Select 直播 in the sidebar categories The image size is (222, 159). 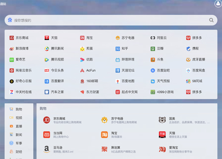coord(16,126)
